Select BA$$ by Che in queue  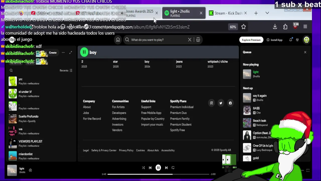[x=275, y=110]
